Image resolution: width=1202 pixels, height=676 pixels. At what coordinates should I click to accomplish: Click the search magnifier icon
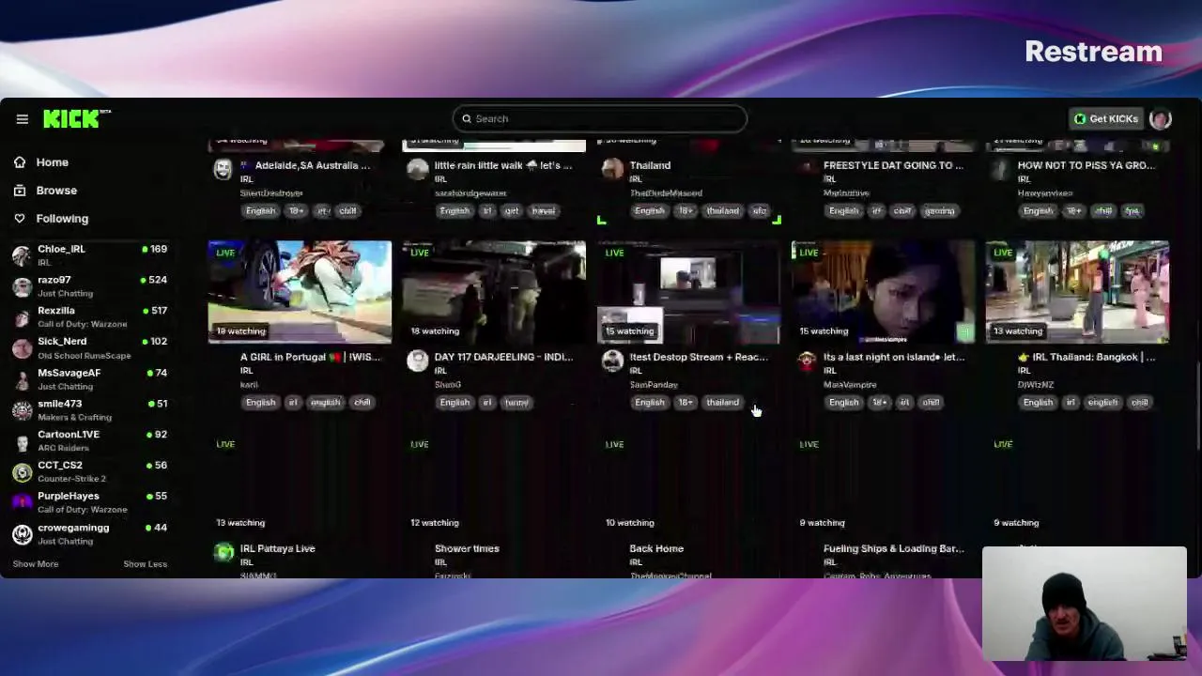click(x=467, y=119)
